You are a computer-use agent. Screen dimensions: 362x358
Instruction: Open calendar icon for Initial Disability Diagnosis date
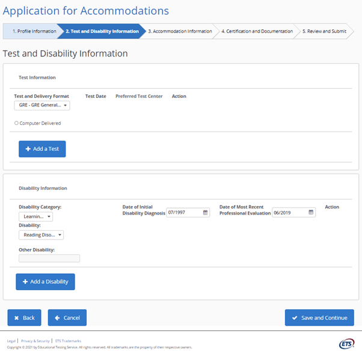[x=205, y=213]
